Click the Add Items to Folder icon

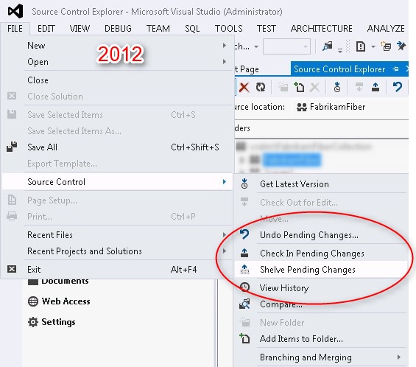pos(244,338)
